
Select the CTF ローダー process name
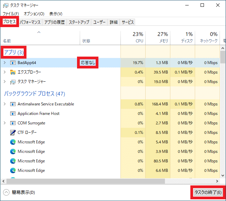coord(27,132)
